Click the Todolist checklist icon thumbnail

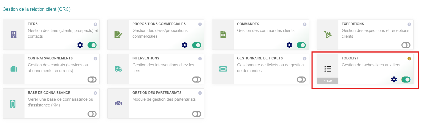click(328, 69)
